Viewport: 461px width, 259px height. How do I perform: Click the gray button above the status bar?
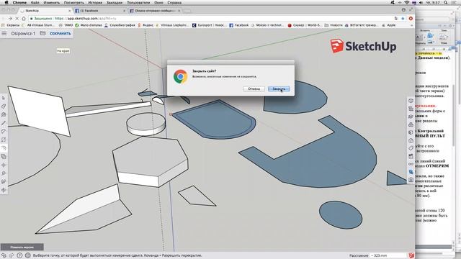click(x=22, y=247)
